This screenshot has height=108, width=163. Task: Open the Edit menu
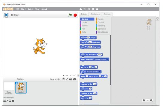31,9
